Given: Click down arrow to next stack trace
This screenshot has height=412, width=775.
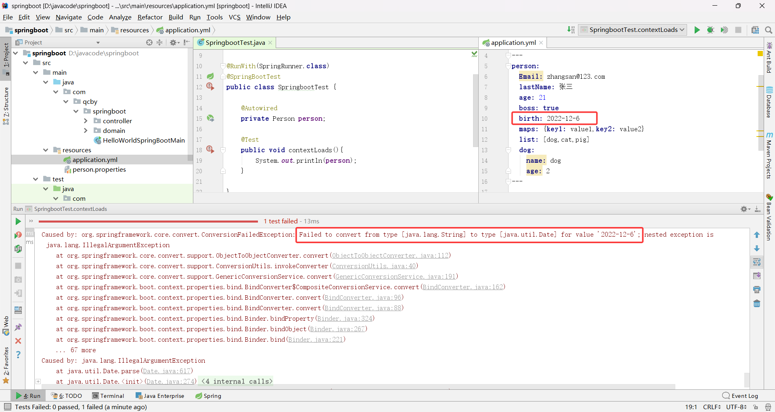Looking at the screenshot, I should [757, 248].
